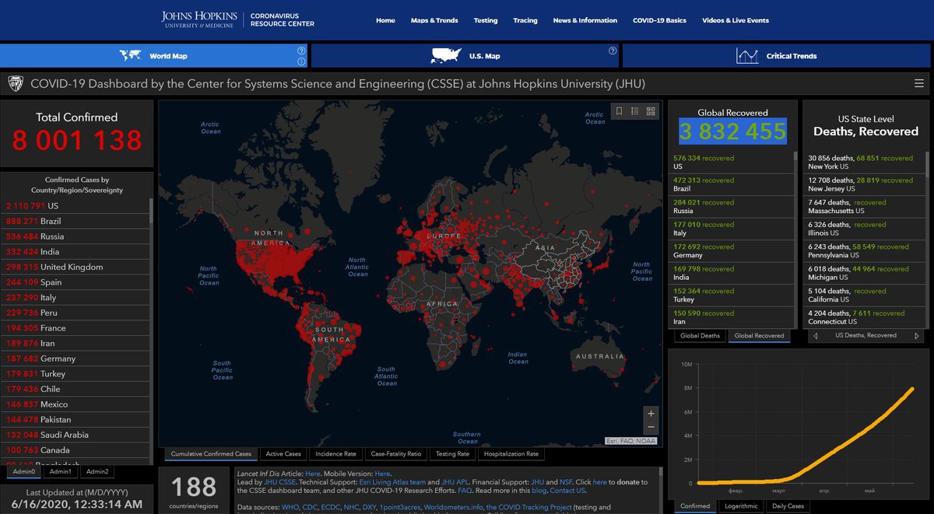This screenshot has height=514, width=934.
Task: Open the Contact US link
Action: (567, 491)
